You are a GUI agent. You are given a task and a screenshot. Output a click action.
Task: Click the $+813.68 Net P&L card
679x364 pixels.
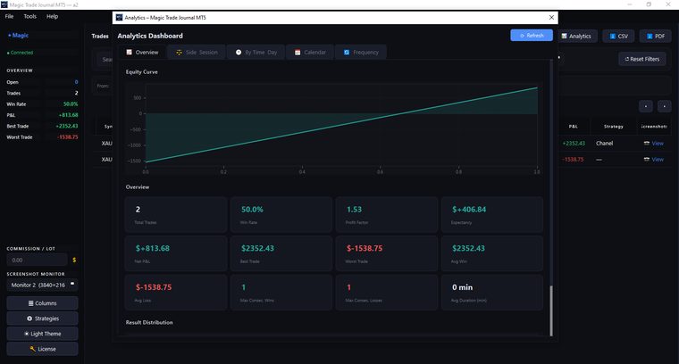176,253
